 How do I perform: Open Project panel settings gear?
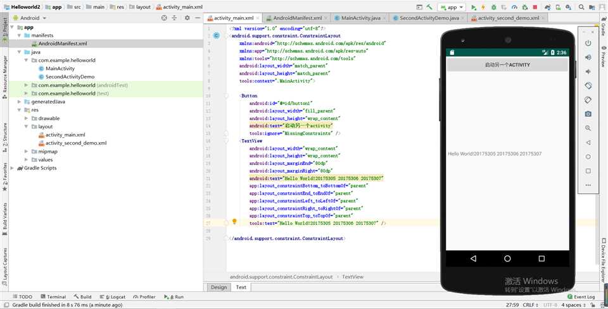pyautogui.click(x=187, y=18)
